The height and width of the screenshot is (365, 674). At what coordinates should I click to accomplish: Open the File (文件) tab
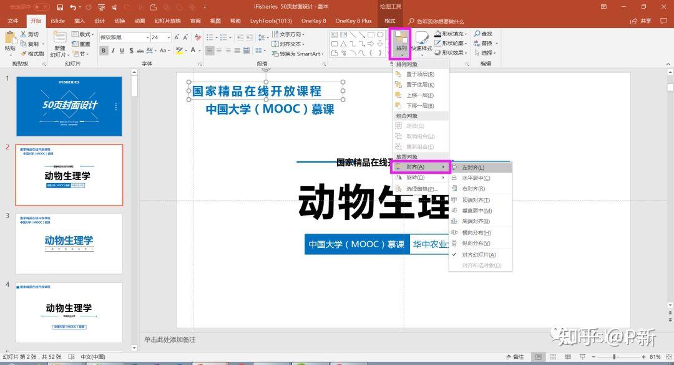pyautogui.click(x=13, y=21)
